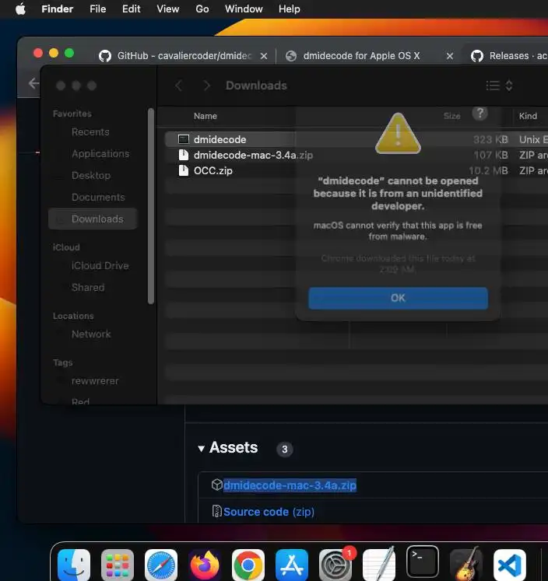The width and height of the screenshot is (548, 581).
Task: Select the rewwrerer tag in sidebar
Action: [x=95, y=381]
